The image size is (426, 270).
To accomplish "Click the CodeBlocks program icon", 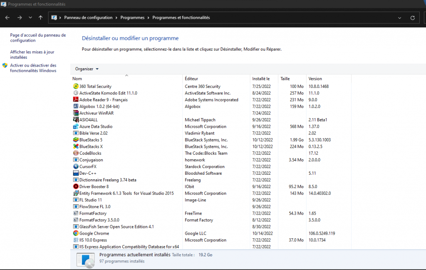I will [76, 153].
